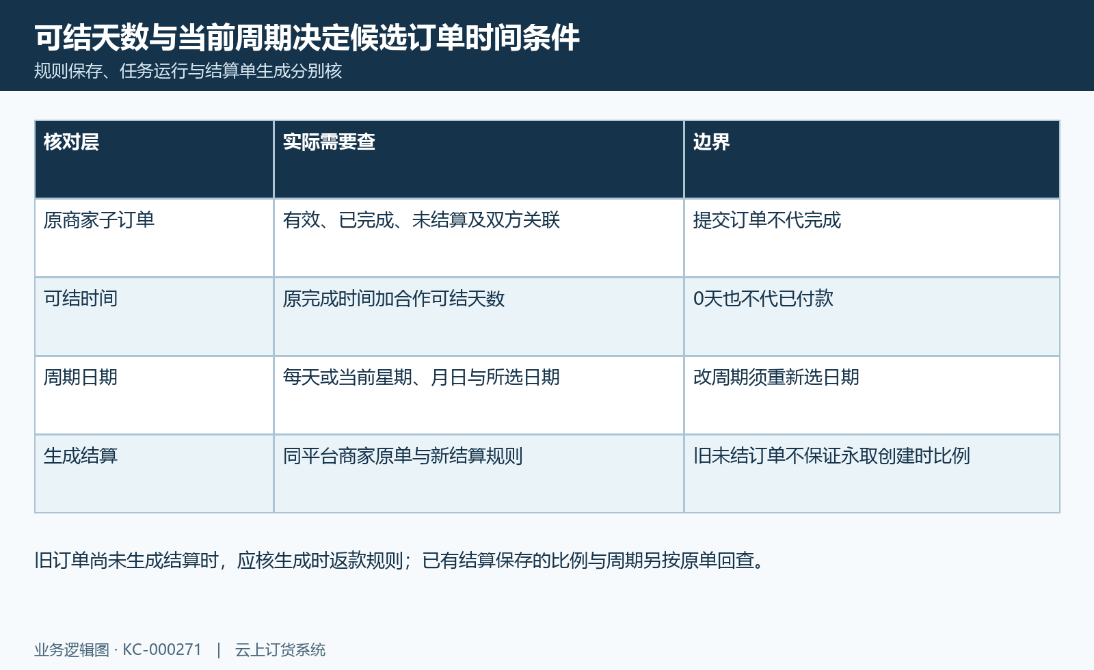Screen dimensions: 1094x670
Task: Select the 边界 column header
Action: (872, 159)
